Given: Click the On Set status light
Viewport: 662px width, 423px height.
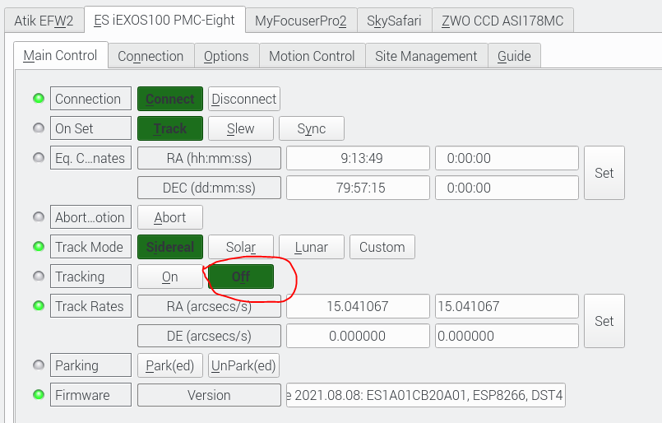Looking at the screenshot, I should point(39,128).
